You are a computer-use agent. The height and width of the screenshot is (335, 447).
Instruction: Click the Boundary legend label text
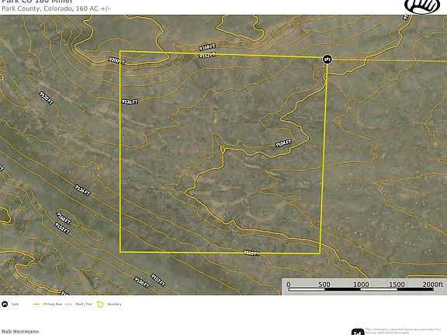tap(114, 304)
